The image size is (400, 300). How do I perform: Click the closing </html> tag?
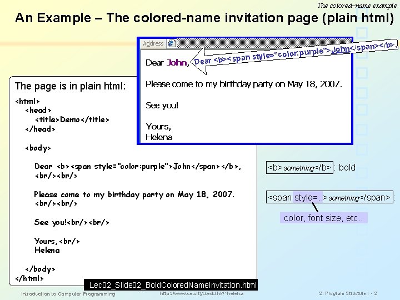pyautogui.click(x=29, y=278)
